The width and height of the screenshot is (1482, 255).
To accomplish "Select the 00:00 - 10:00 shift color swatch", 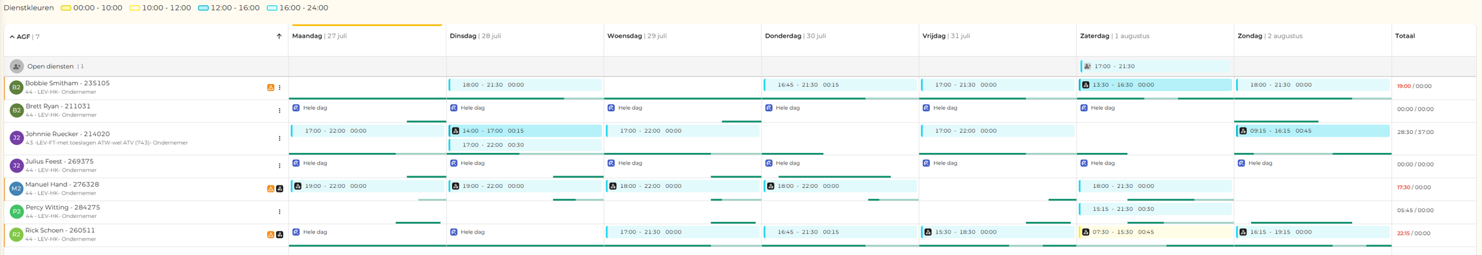I will click(66, 8).
